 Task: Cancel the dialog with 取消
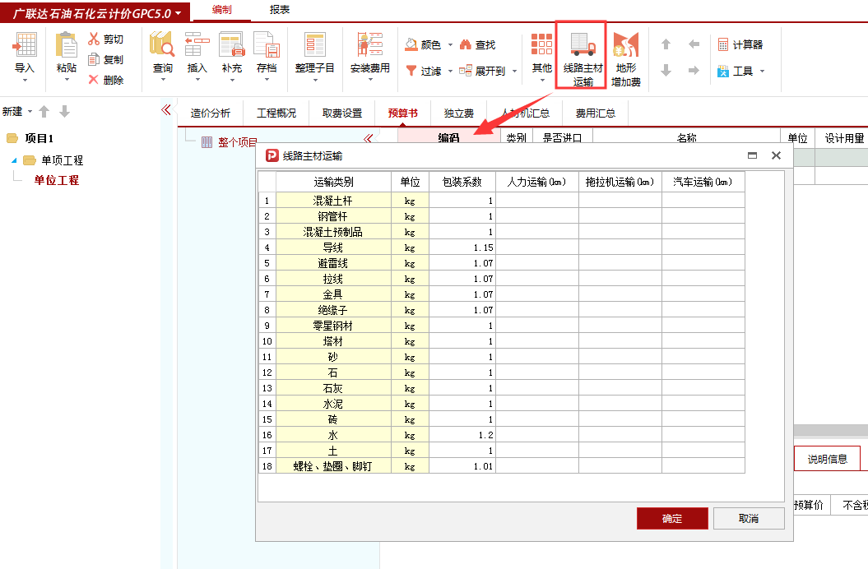click(749, 518)
